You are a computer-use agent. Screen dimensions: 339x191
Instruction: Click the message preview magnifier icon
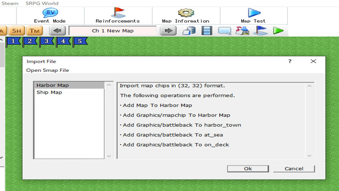click(224, 31)
